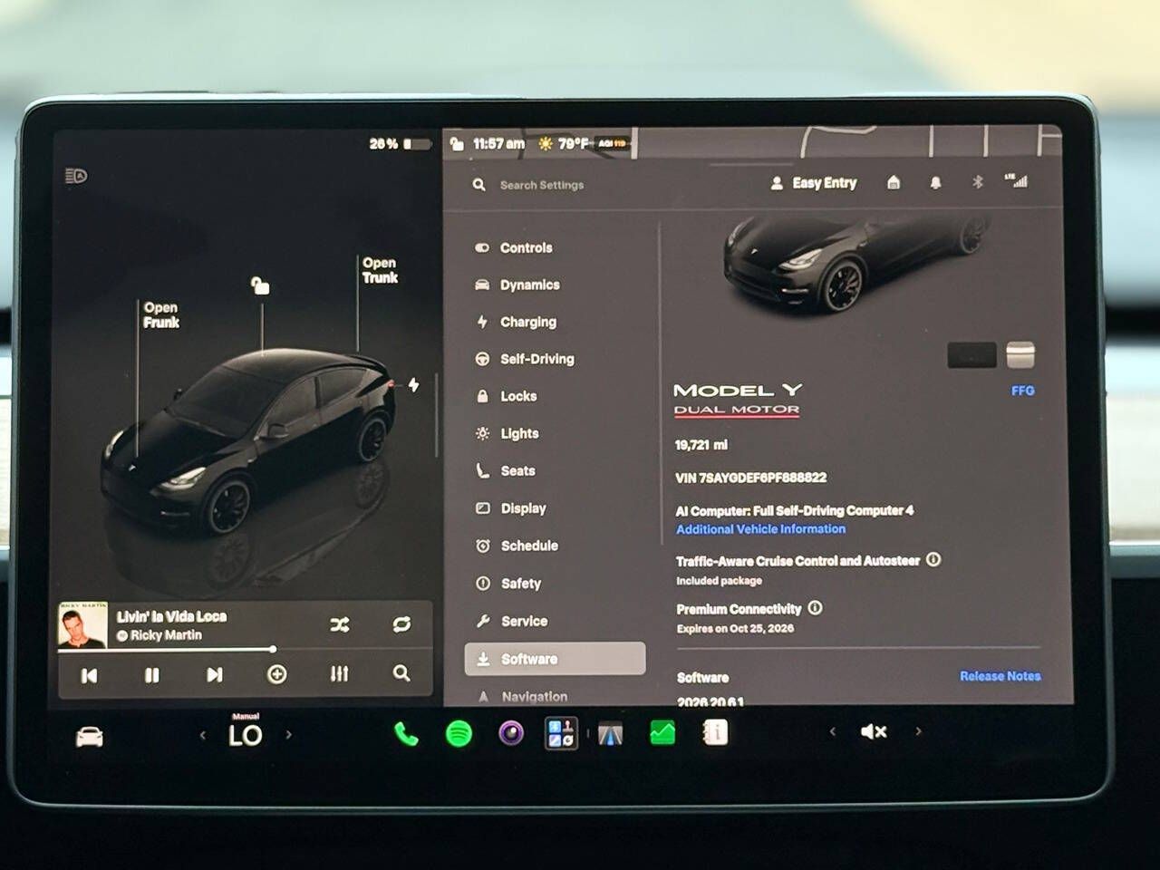Tap the VIN 7SAYGDEF6PF888822 text

(750, 478)
